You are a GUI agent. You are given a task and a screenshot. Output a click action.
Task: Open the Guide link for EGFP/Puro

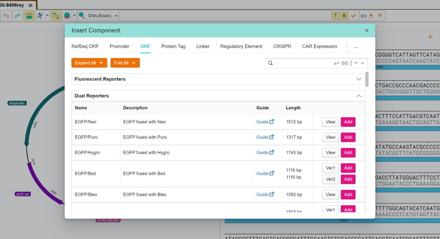coord(265,137)
